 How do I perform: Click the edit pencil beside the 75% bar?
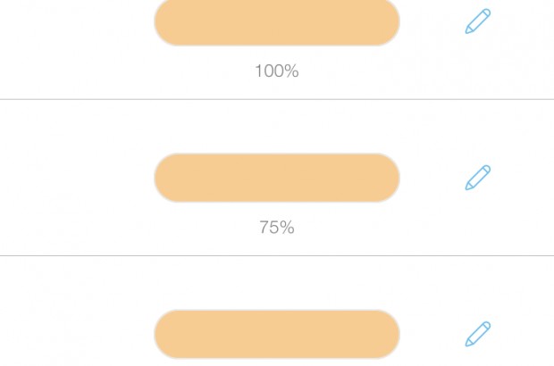pyautogui.click(x=478, y=178)
